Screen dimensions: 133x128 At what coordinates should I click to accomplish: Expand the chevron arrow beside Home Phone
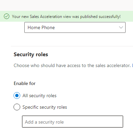coord(121,27)
